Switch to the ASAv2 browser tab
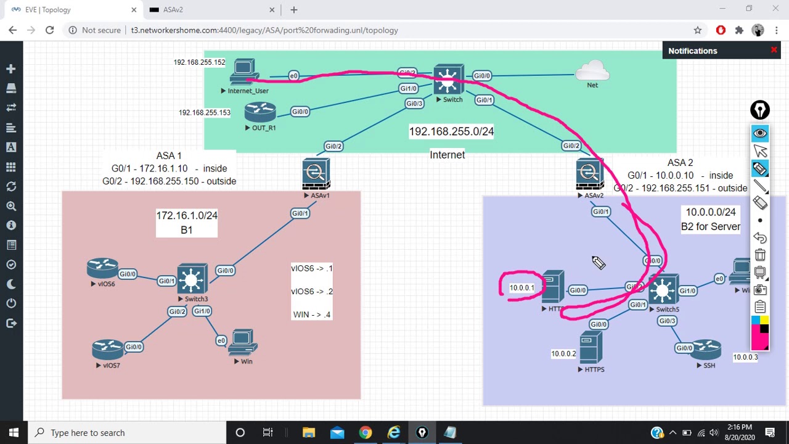The height and width of the screenshot is (444, 789). point(210,10)
